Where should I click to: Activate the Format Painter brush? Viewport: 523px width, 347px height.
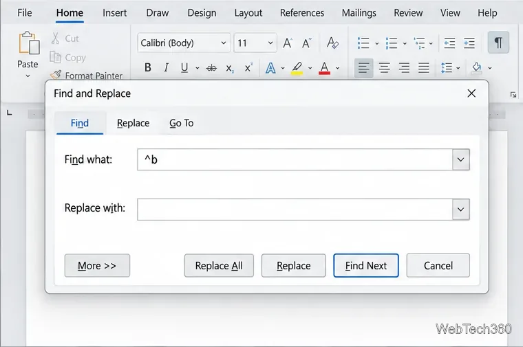pyautogui.click(x=56, y=75)
